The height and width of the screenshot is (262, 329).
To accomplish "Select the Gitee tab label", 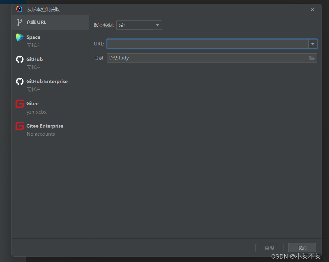I will tap(32, 103).
